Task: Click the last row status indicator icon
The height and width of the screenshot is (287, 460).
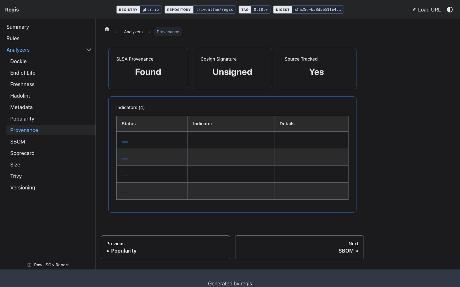Action: click(x=125, y=193)
